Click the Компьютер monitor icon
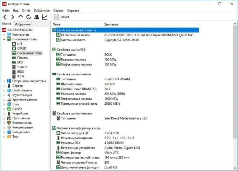This screenshot has height=171, width=238. coord(9,35)
